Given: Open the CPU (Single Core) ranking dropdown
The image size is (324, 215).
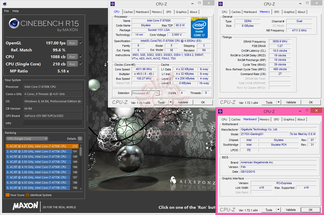Looking at the screenshot, I should (x=27, y=139).
